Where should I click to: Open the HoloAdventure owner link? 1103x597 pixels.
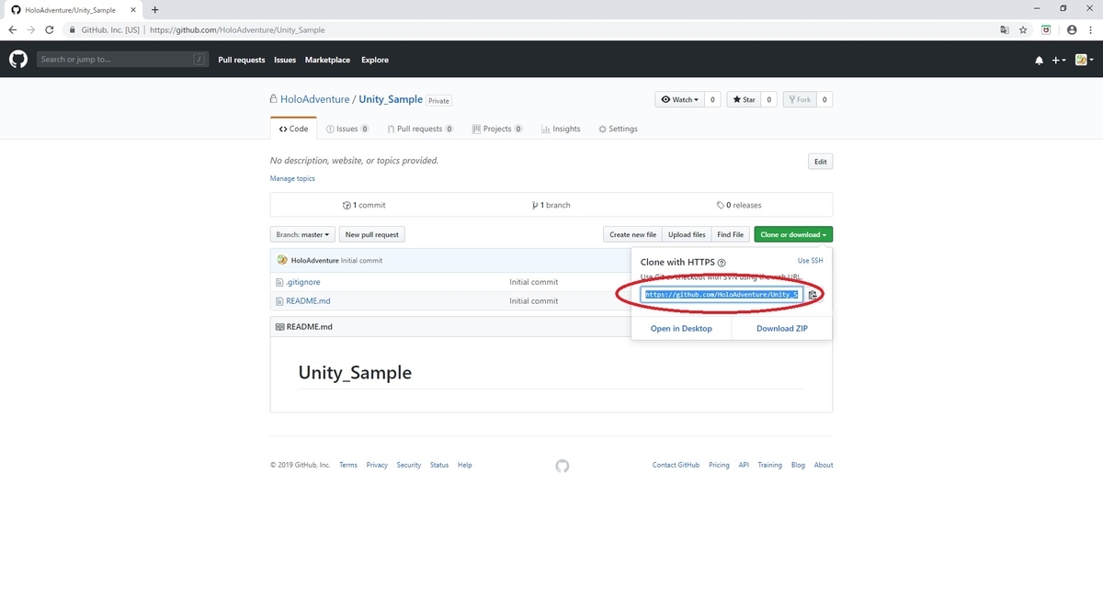tap(314, 99)
